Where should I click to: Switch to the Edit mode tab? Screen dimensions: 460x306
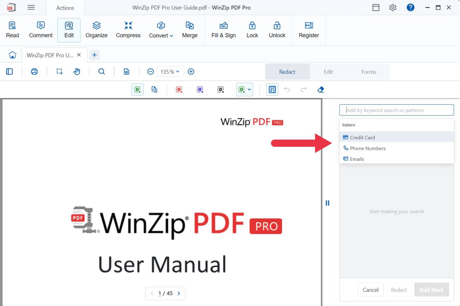tap(328, 72)
